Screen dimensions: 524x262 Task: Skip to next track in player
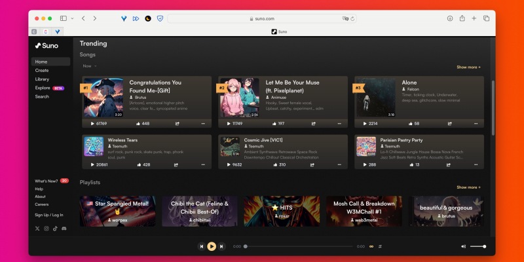tap(221, 247)
